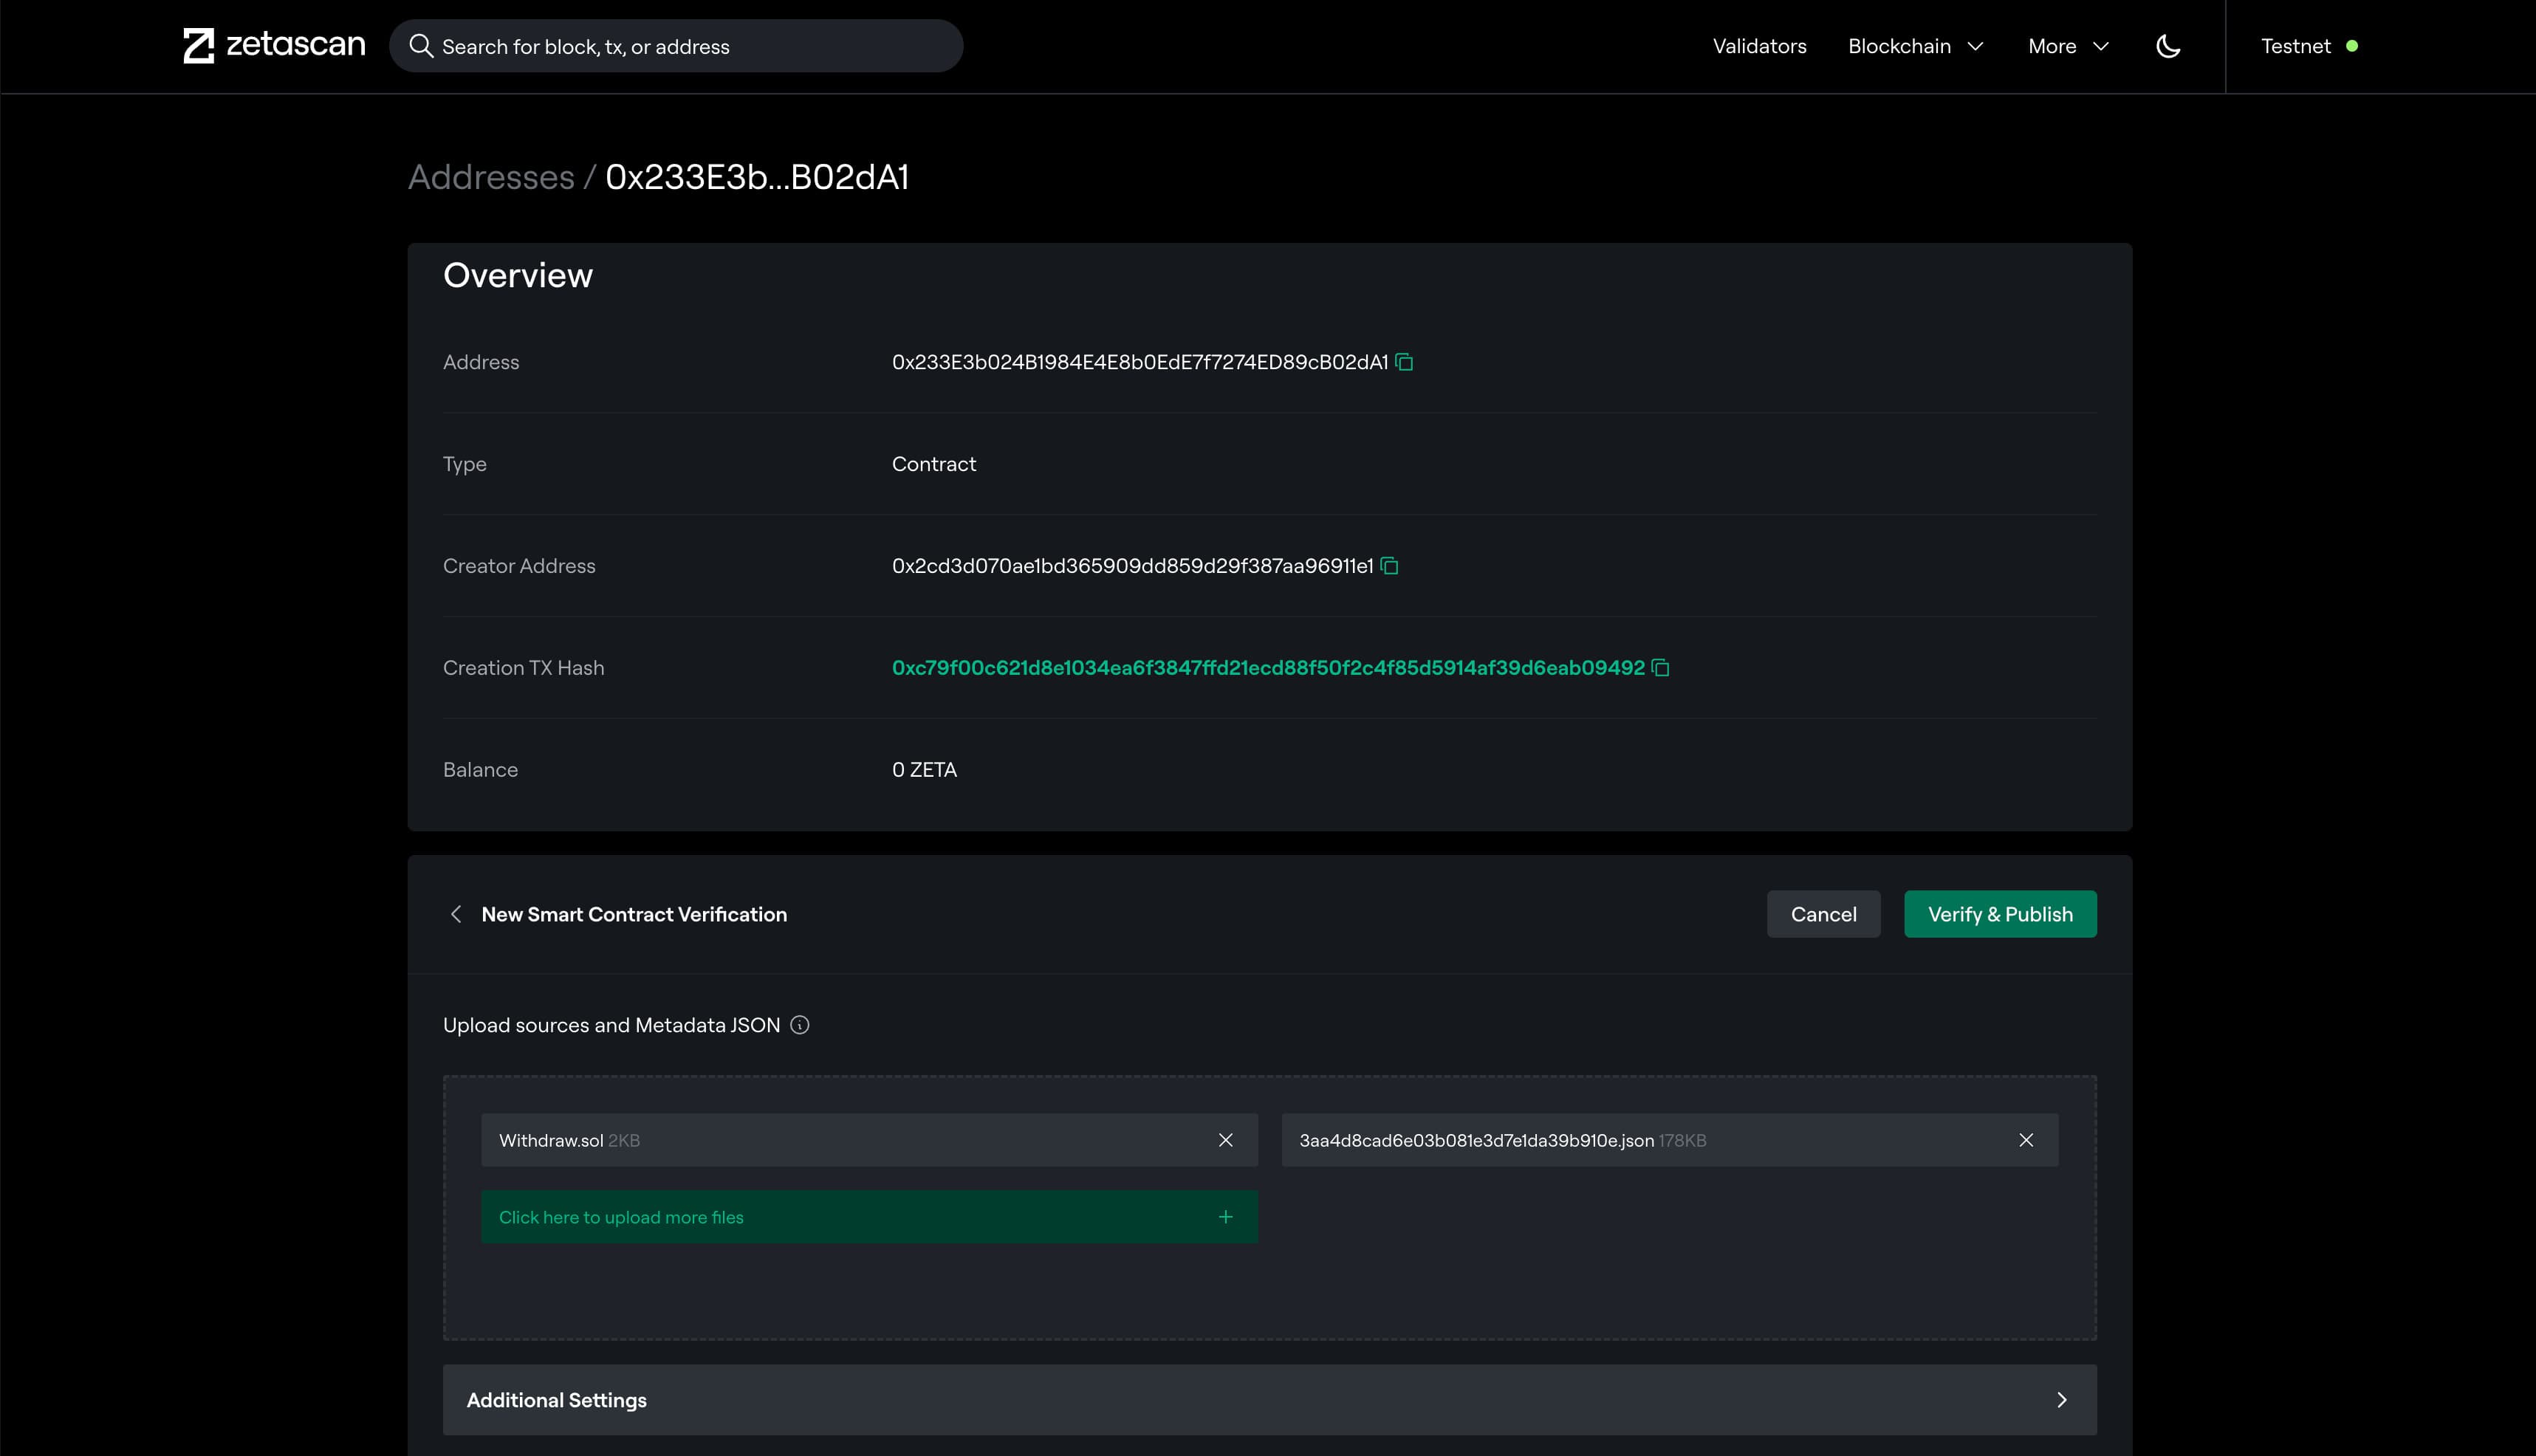
Task: Click the copy icon next to creation TX hash
Action: [1660, 667]
